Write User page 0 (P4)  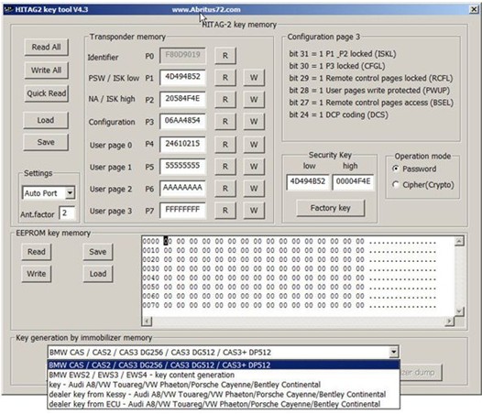click(x=254, y=145)
